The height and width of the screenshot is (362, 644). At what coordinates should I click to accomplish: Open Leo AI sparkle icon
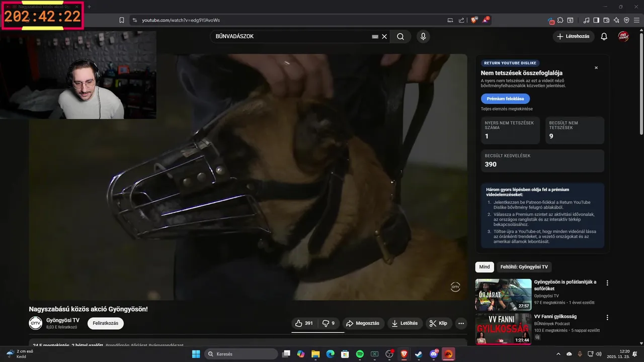pyautogui.click(x=616, y=20)
